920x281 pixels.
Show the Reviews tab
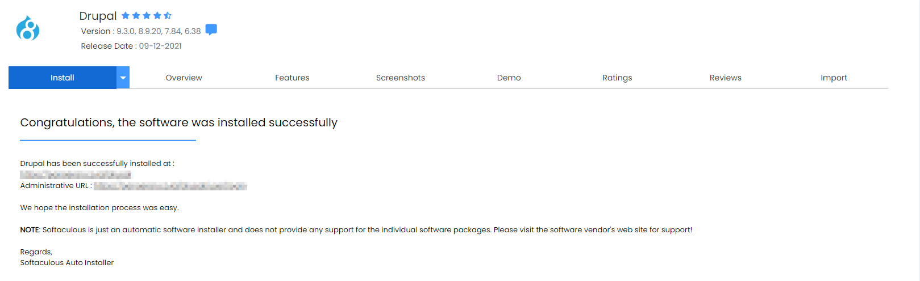(x=725, y=78)
